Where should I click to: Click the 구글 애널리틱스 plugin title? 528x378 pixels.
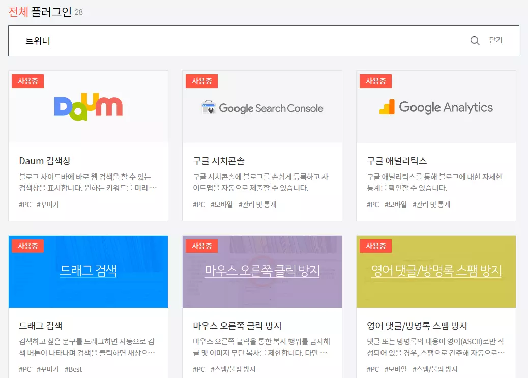[x=397, y=161]
